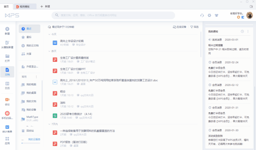Open My documents (我的文档) location

(x=29, y=101)
